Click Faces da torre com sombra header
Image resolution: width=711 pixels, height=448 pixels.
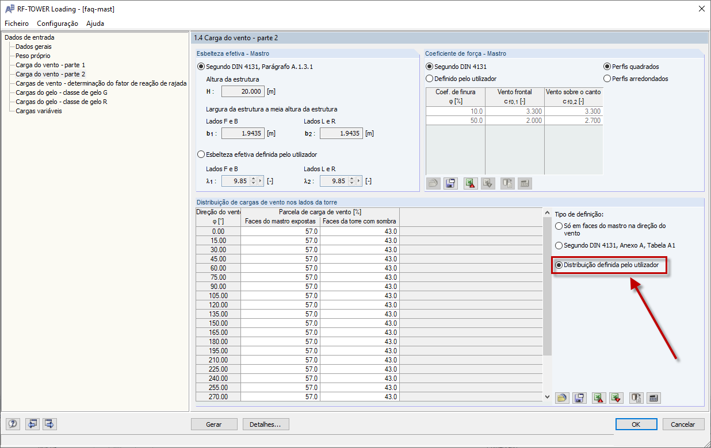360,221
